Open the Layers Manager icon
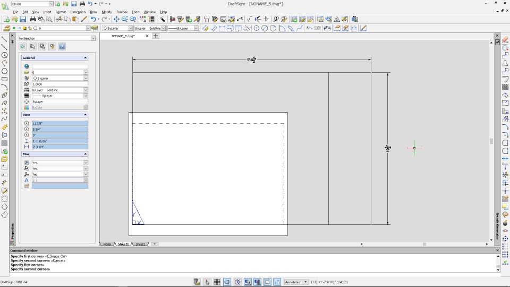This screenshot has height=287, width=510. point(6,28)
